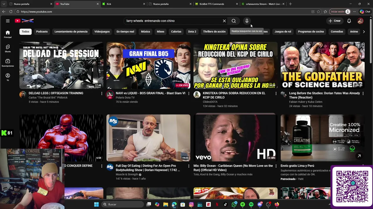The height and width of the screenshot is (209, 373).
Task: Open Principal in the YouTube sidebar
Action: (8, 34)
